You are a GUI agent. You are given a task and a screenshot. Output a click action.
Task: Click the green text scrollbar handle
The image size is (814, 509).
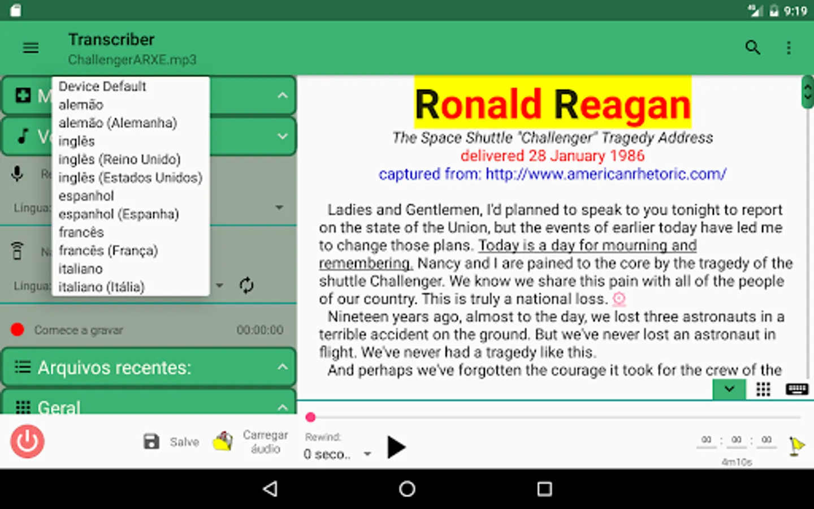[x=807, y=92]
